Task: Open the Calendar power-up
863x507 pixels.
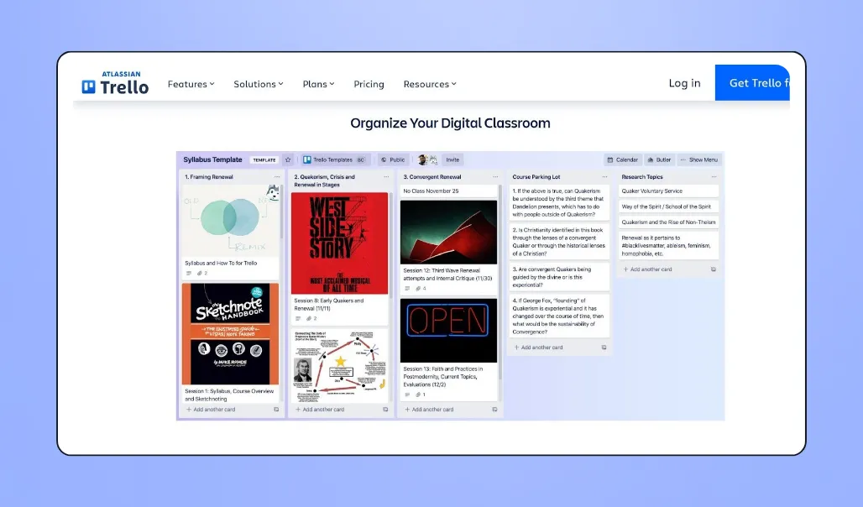Action: point(623,159)
